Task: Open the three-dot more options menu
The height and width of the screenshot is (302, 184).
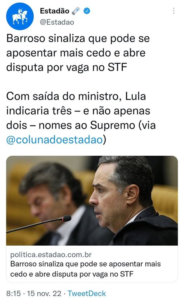Action: pos(174,11)
